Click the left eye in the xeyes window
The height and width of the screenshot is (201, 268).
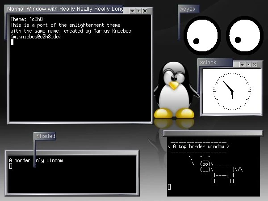coord(202,35)
